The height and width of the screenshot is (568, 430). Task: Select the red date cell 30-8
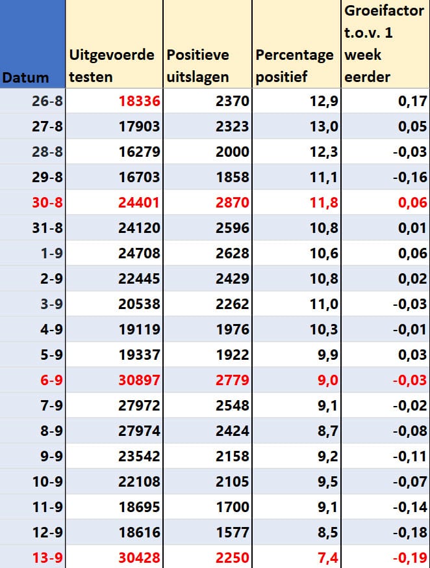[x=32, y=202]
